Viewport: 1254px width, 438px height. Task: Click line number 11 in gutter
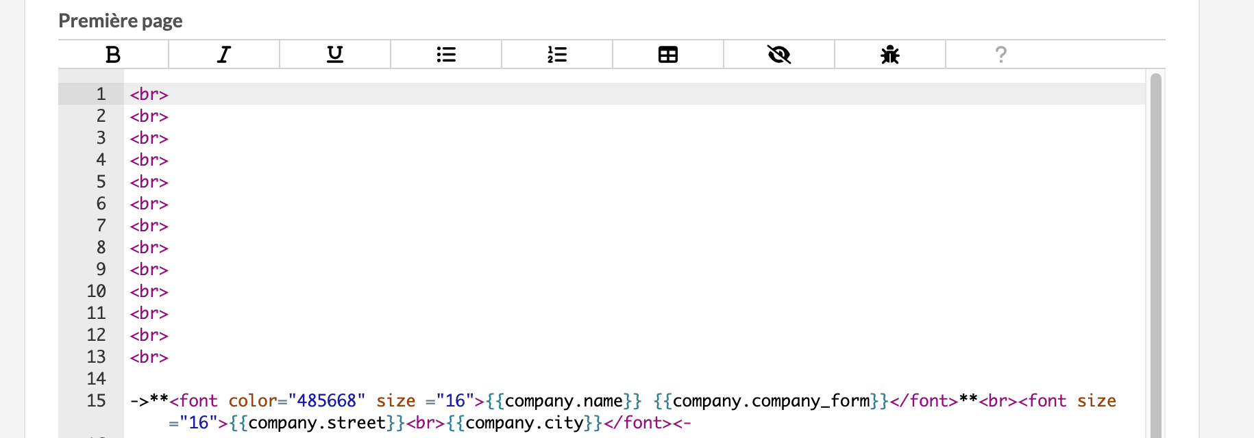point(97,313)
